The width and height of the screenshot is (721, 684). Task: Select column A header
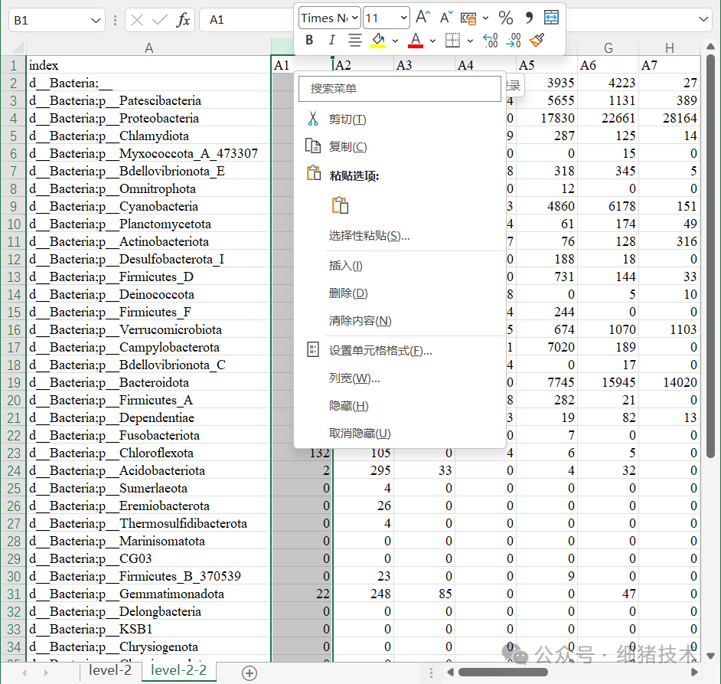(148, 47)
